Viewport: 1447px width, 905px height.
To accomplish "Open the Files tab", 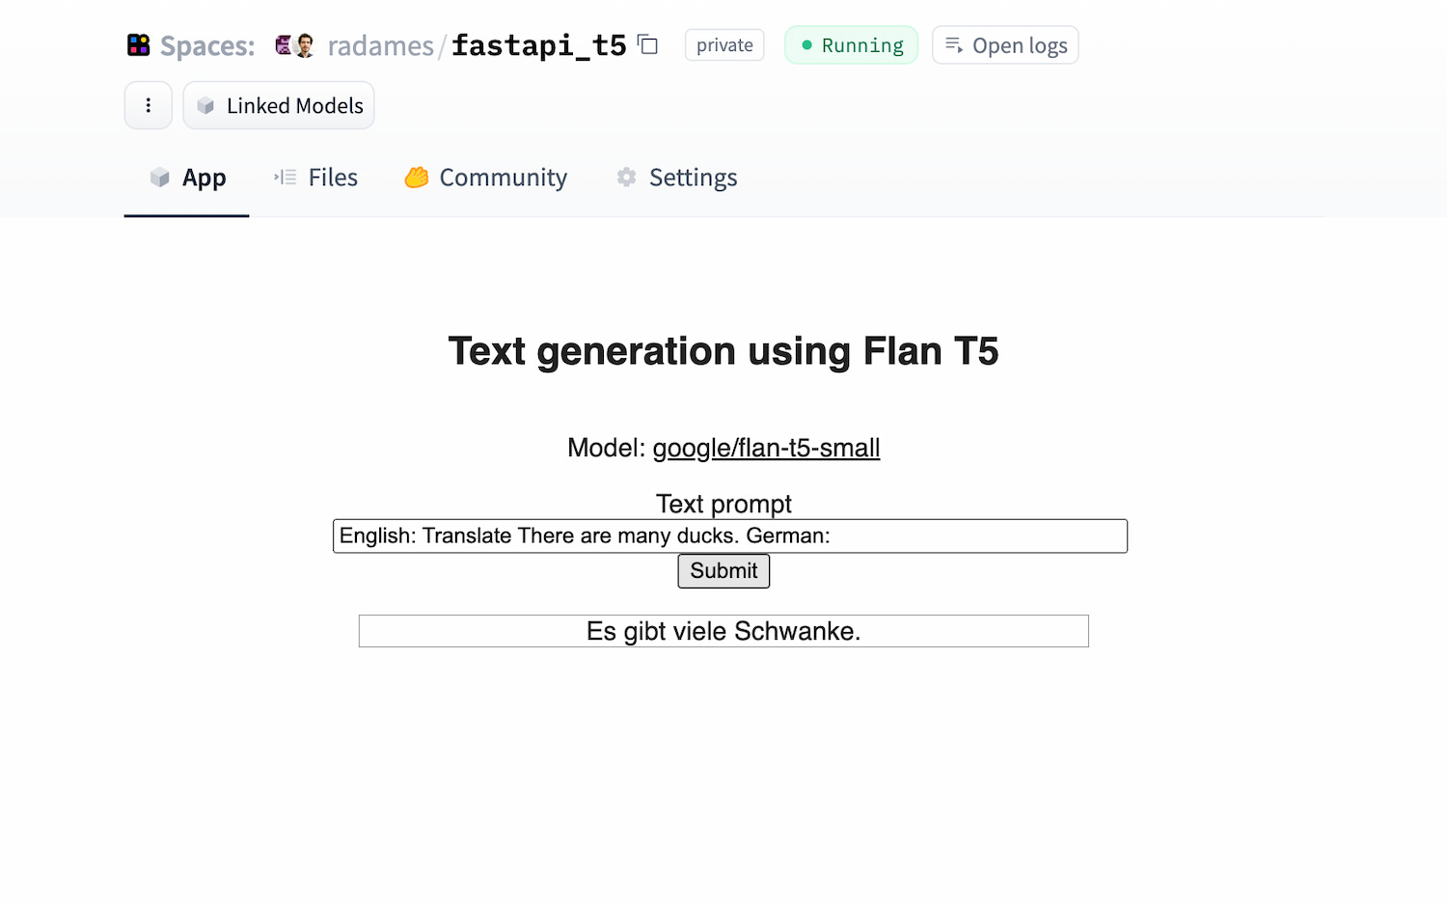I will (316, 178).
